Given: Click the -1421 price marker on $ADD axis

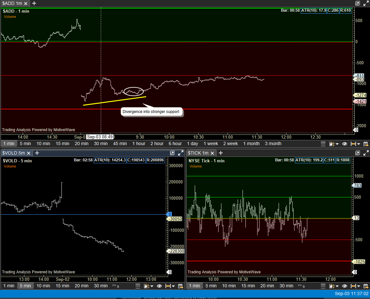Looking at the screenshot, I should pyautogui.click(x=360, y=102).
